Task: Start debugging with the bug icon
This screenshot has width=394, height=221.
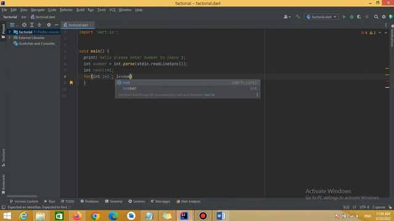Action: (x=352, y=17)
